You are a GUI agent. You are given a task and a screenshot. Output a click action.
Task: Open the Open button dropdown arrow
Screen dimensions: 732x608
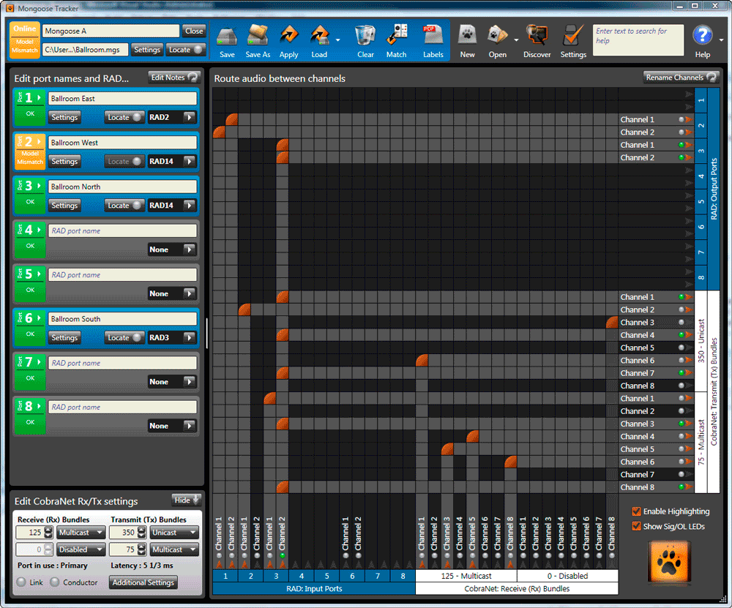516,40
